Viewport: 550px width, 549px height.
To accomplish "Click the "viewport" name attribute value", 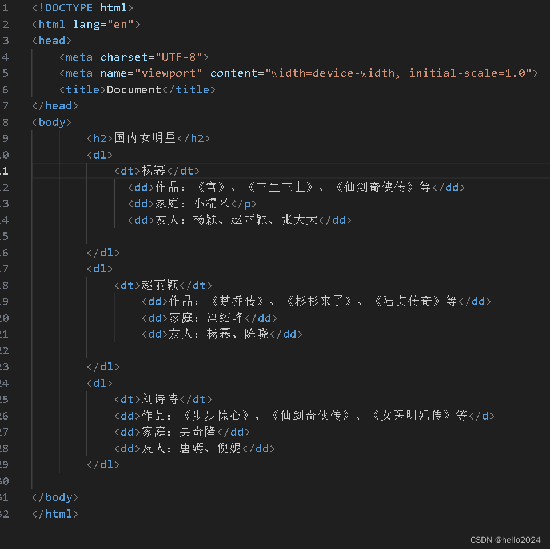I will [x=168, y=73].
